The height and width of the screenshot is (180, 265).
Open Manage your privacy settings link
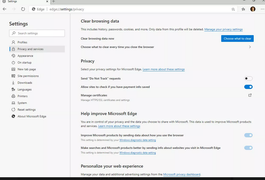coord(223,29)
